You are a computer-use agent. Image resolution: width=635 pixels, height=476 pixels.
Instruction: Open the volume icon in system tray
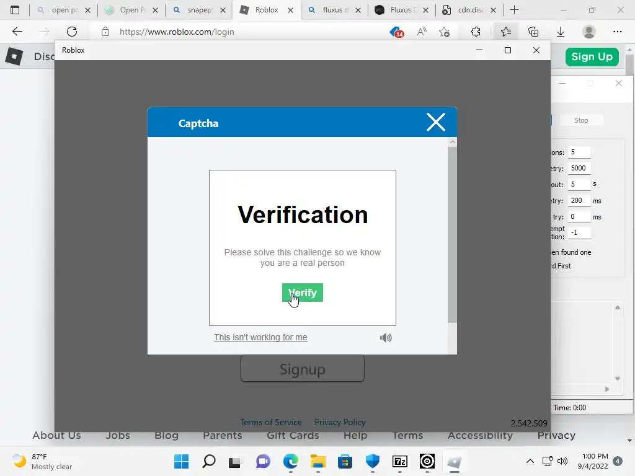(562, 461)
